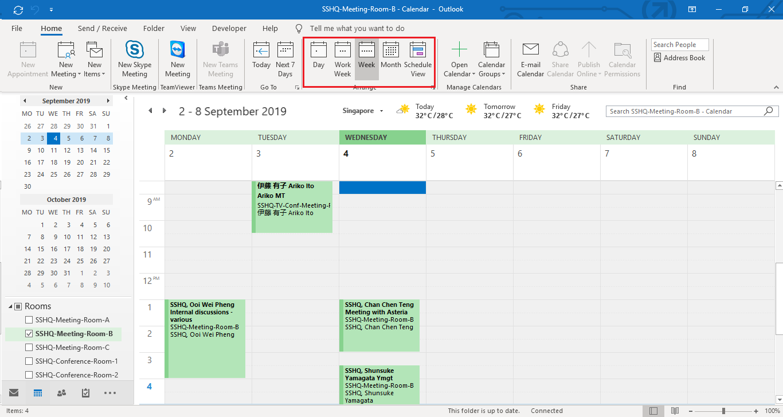Open the Folder ribbon tab
The width and height of the screenshot is (783, 417).
pyautogui.click(x=154, y=28)
